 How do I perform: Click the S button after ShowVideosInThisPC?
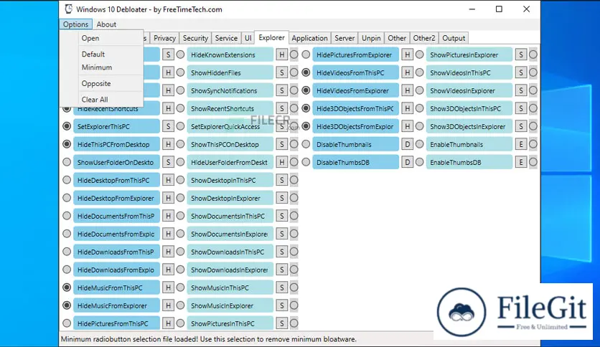tap(521, 72)
